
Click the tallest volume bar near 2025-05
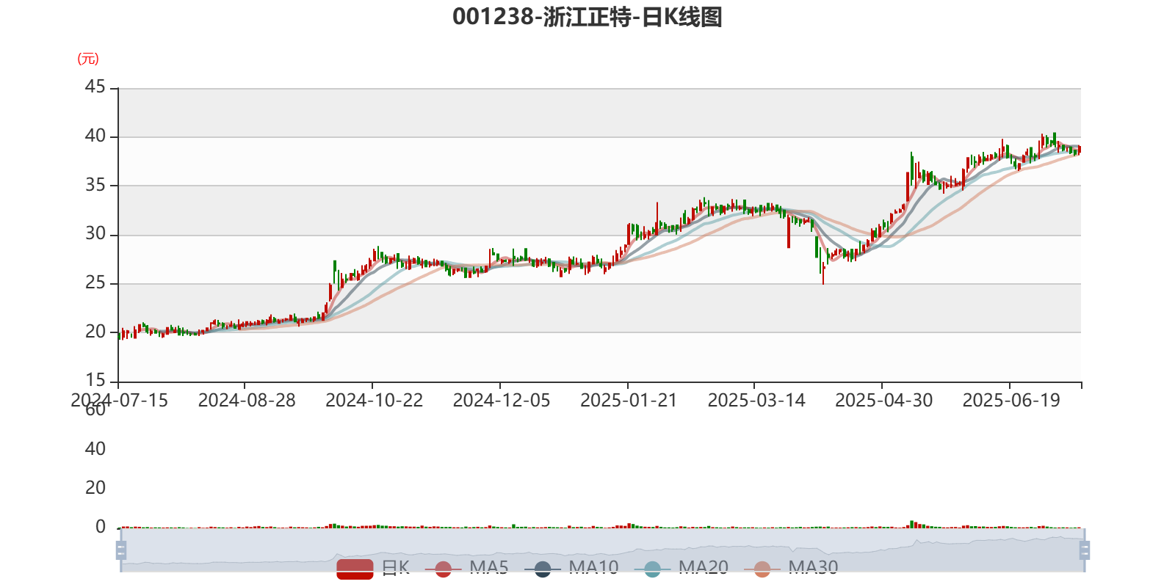911,524
